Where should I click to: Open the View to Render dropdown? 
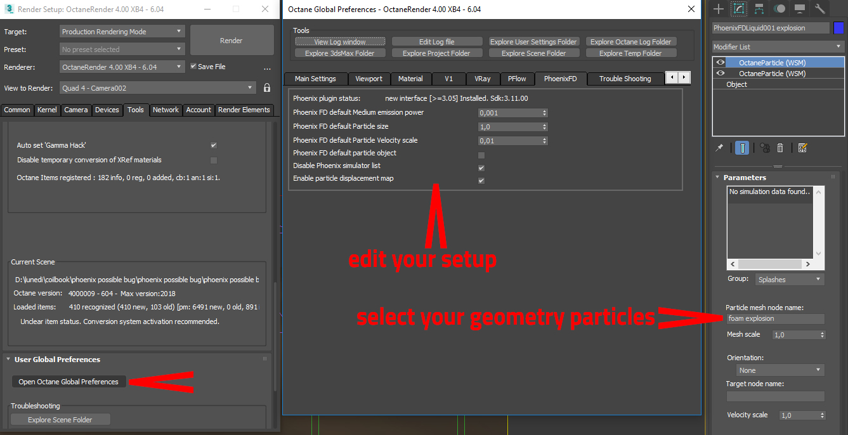click(158, 88)
